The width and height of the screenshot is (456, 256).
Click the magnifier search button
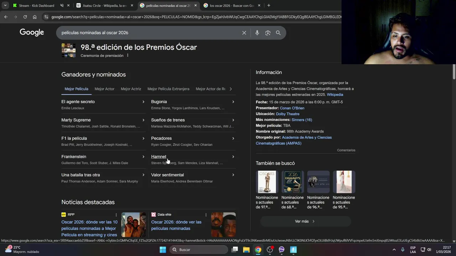point(278,33)
